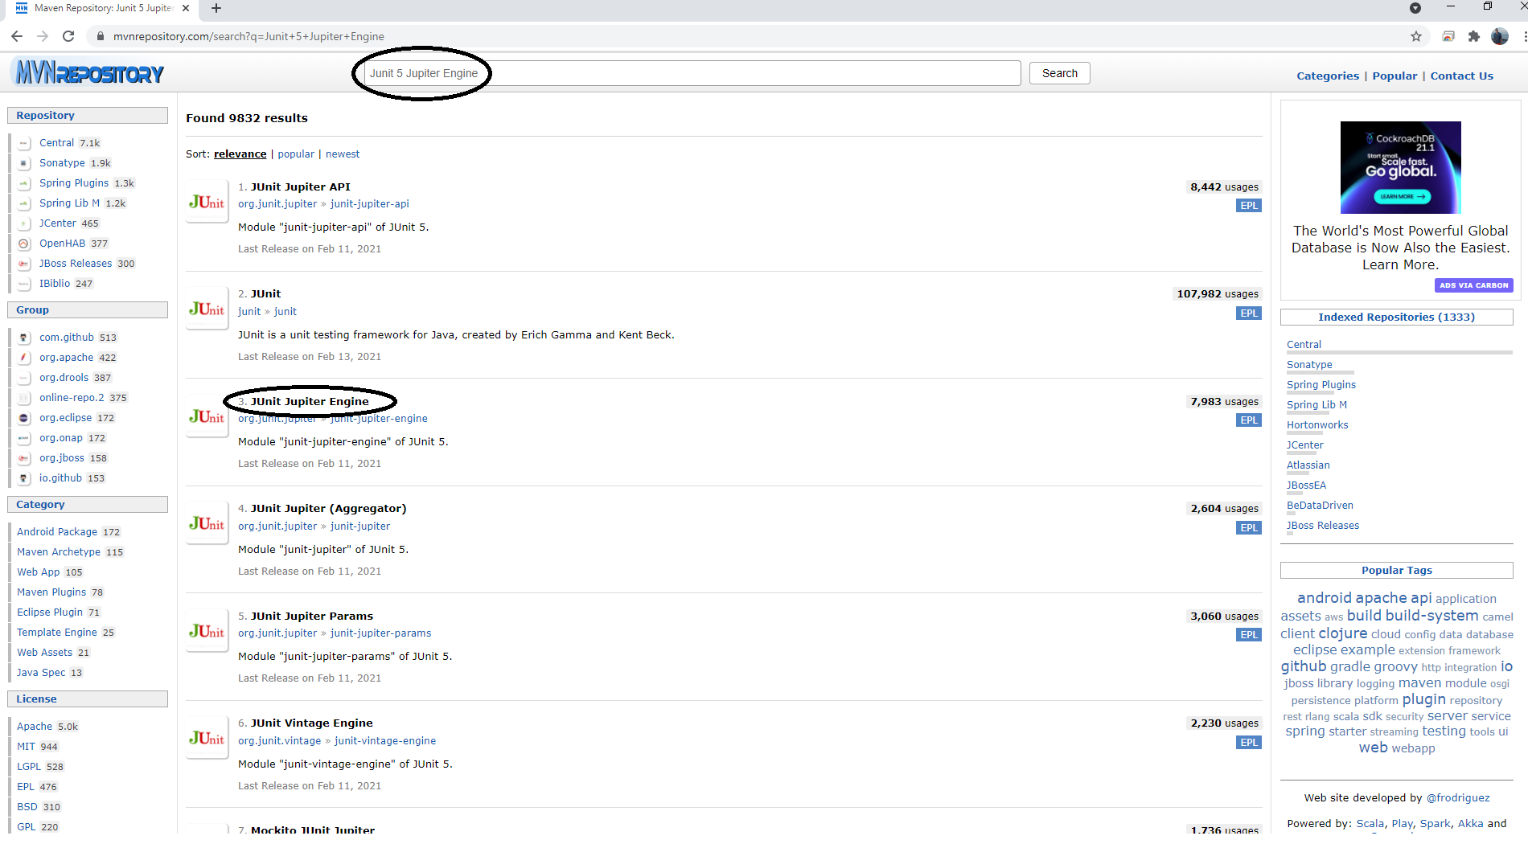Open Categories in top navigation

pyautogui.click(x=1328, y=76)
